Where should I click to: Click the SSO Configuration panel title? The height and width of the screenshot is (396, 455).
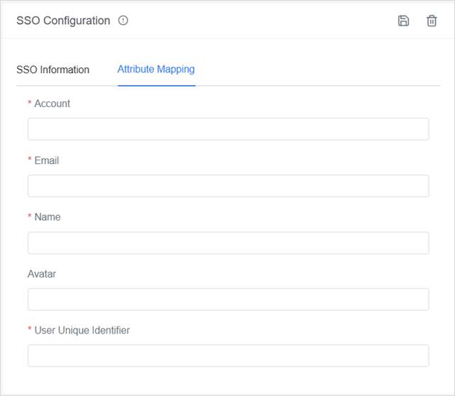tap(63, 21)
